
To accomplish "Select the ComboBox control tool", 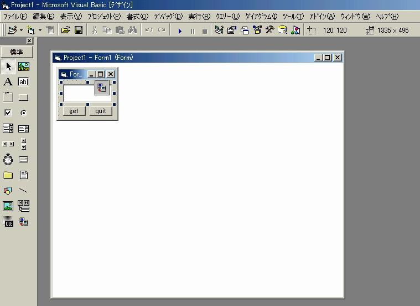I will 8,128.
